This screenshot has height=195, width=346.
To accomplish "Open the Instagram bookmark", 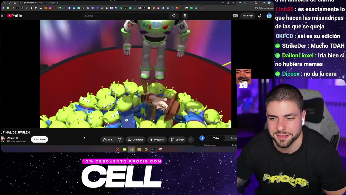I will pyautogui.click(x=50, y=8).
